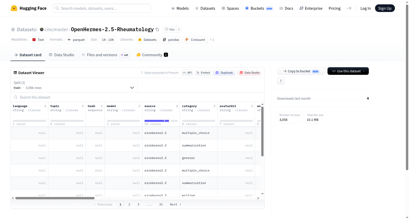Screen dimensions: 409x220
Task: Open the more options three-dot button
Action: 281,81
